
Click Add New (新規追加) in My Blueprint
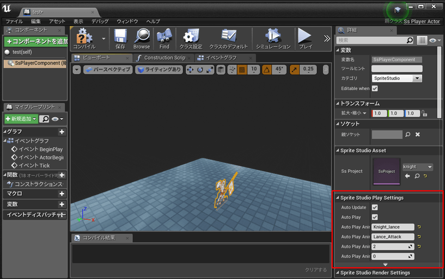point(21,119)
